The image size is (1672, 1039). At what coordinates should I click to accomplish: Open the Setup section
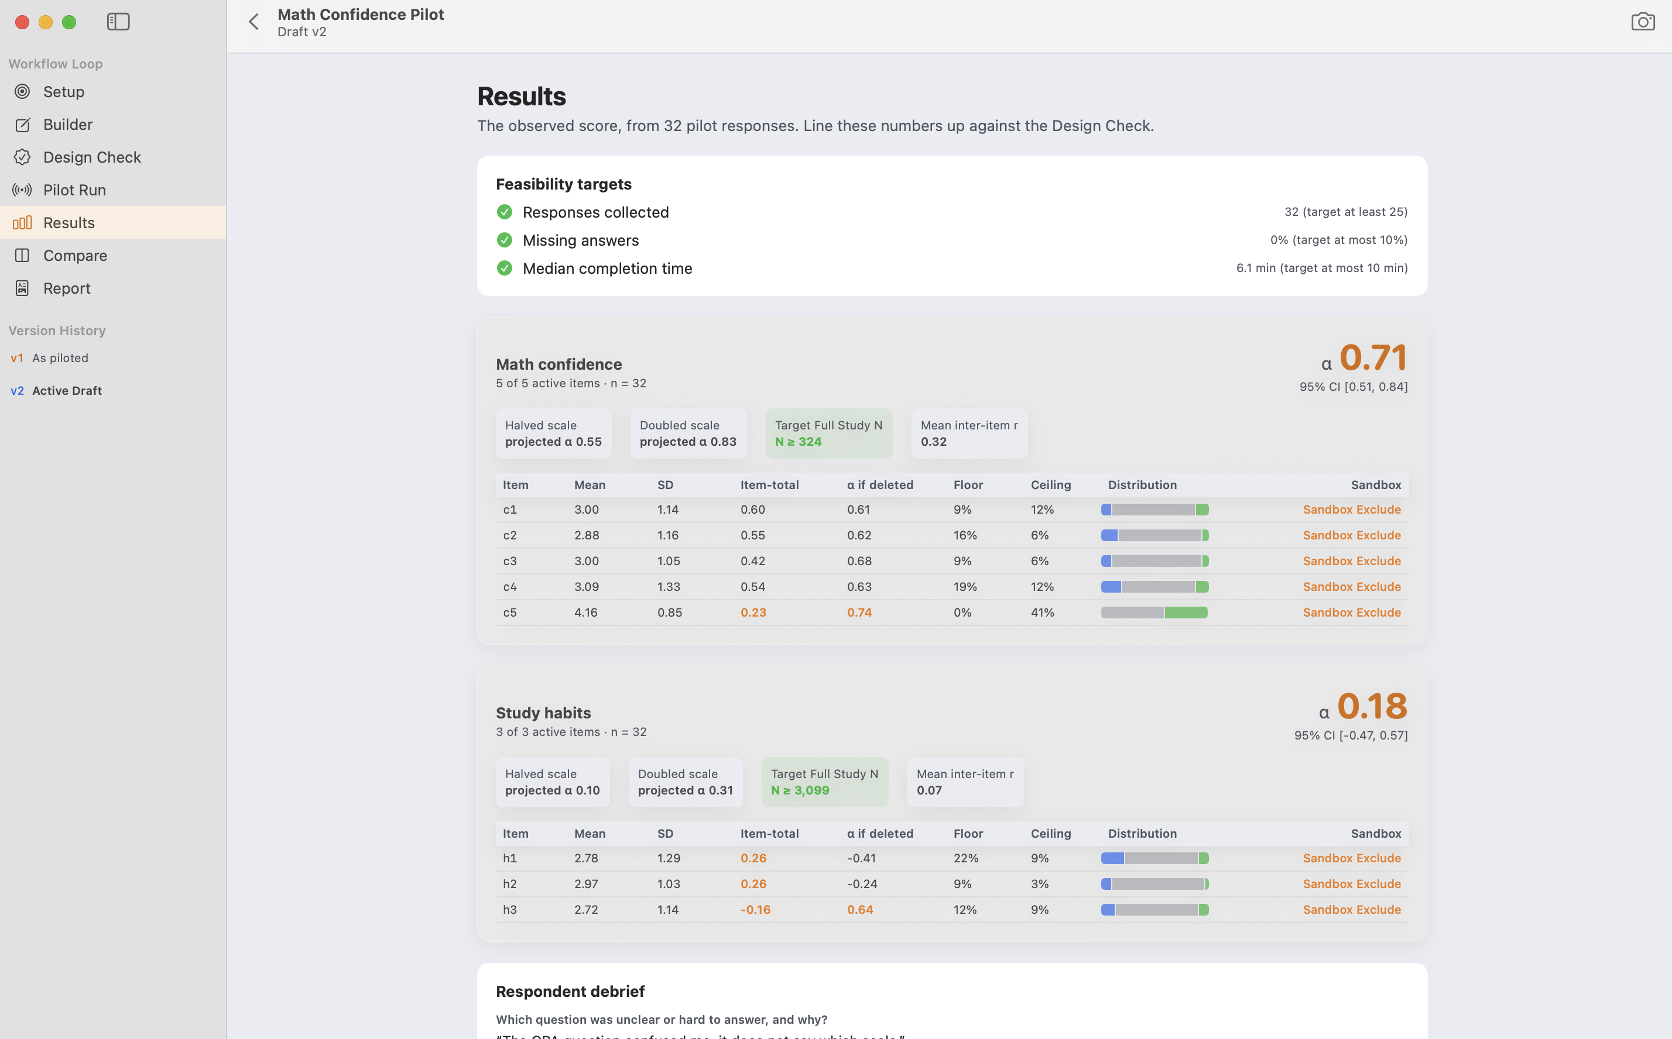(114, 91)
